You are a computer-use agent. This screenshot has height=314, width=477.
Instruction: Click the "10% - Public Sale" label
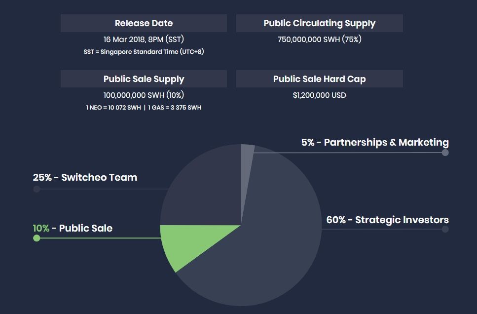73,228
